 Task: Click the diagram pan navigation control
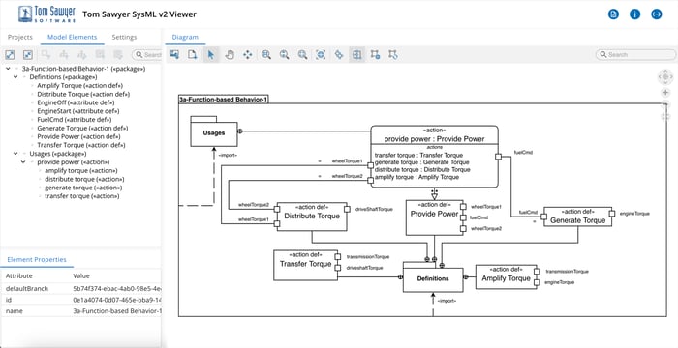(665, 77)
